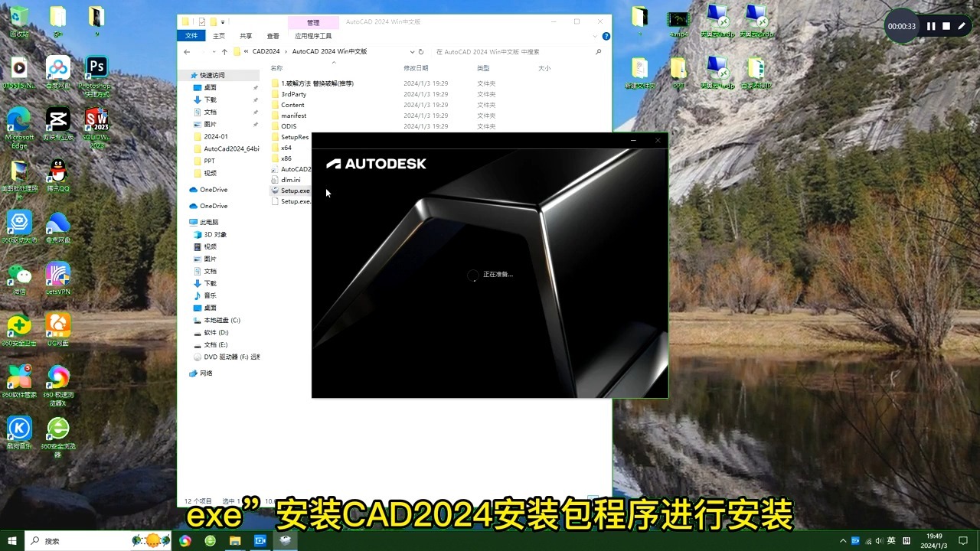The width and height of the screenshot is (980, 551).
Task: Launch Tencent QQ from the desktop
Action: coord(57,170)
